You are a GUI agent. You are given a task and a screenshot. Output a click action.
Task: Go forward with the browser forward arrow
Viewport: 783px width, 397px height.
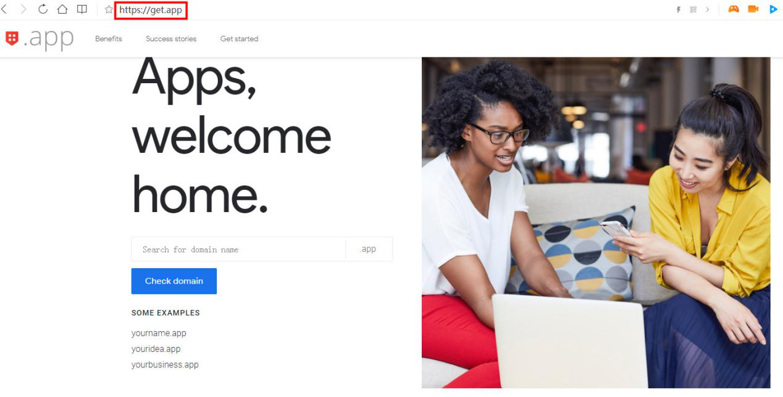click(x=23, y=9)
